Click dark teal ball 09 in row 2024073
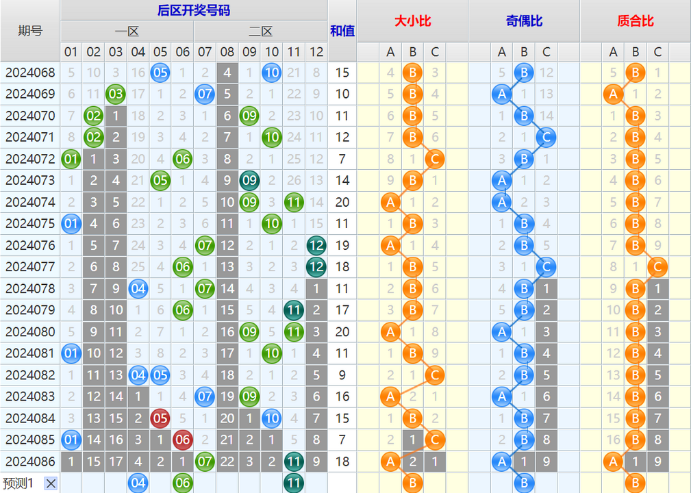This screenshot has height=493, width=691. 249,180
